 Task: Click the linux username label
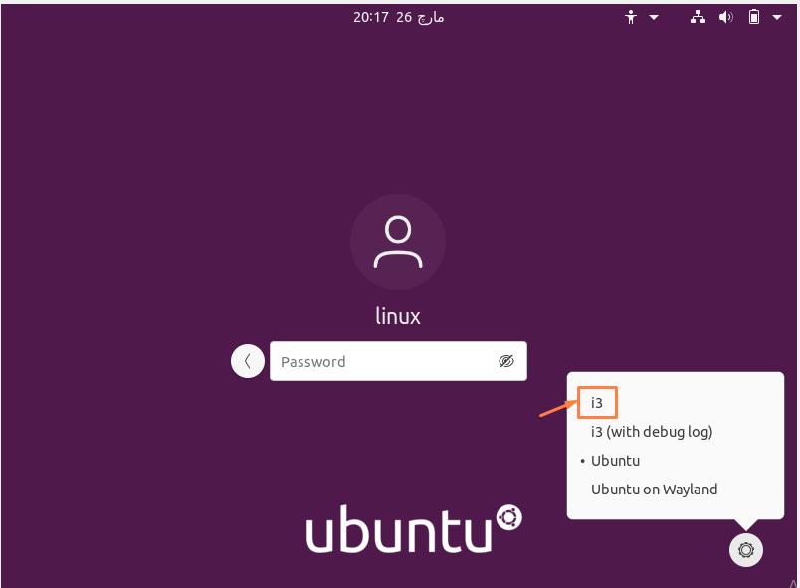(398, 316)
